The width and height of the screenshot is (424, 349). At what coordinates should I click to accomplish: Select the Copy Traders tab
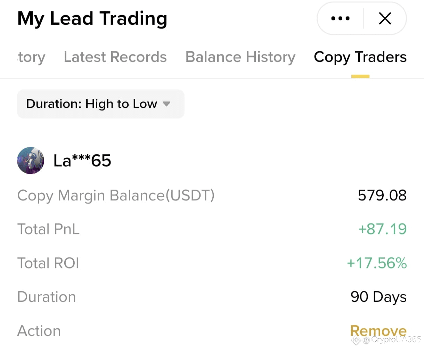pyautogui.click(x=360, y=57)
